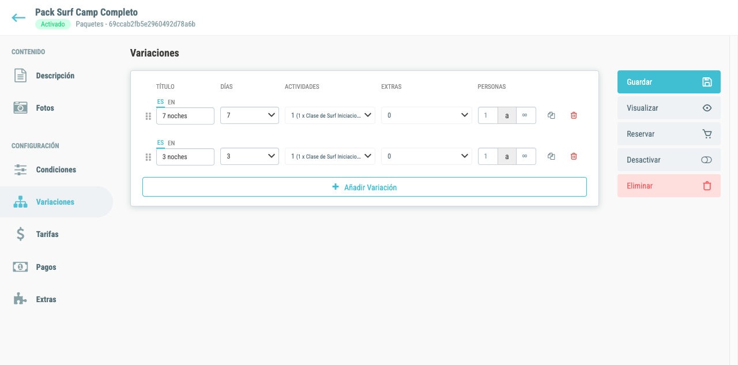This screenshot has height=365, width=738.
Task: Edit the 7 noches title field
Action: 185,116
